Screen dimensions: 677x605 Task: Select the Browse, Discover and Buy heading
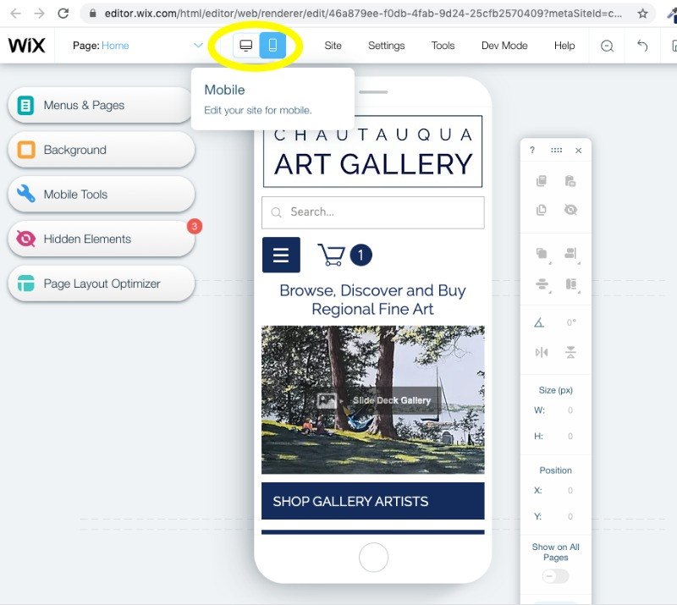coord(372,300)
